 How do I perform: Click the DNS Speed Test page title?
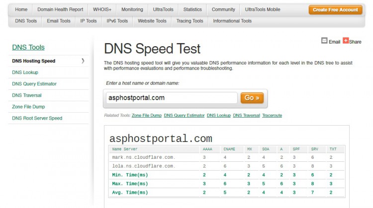[152, 49]
